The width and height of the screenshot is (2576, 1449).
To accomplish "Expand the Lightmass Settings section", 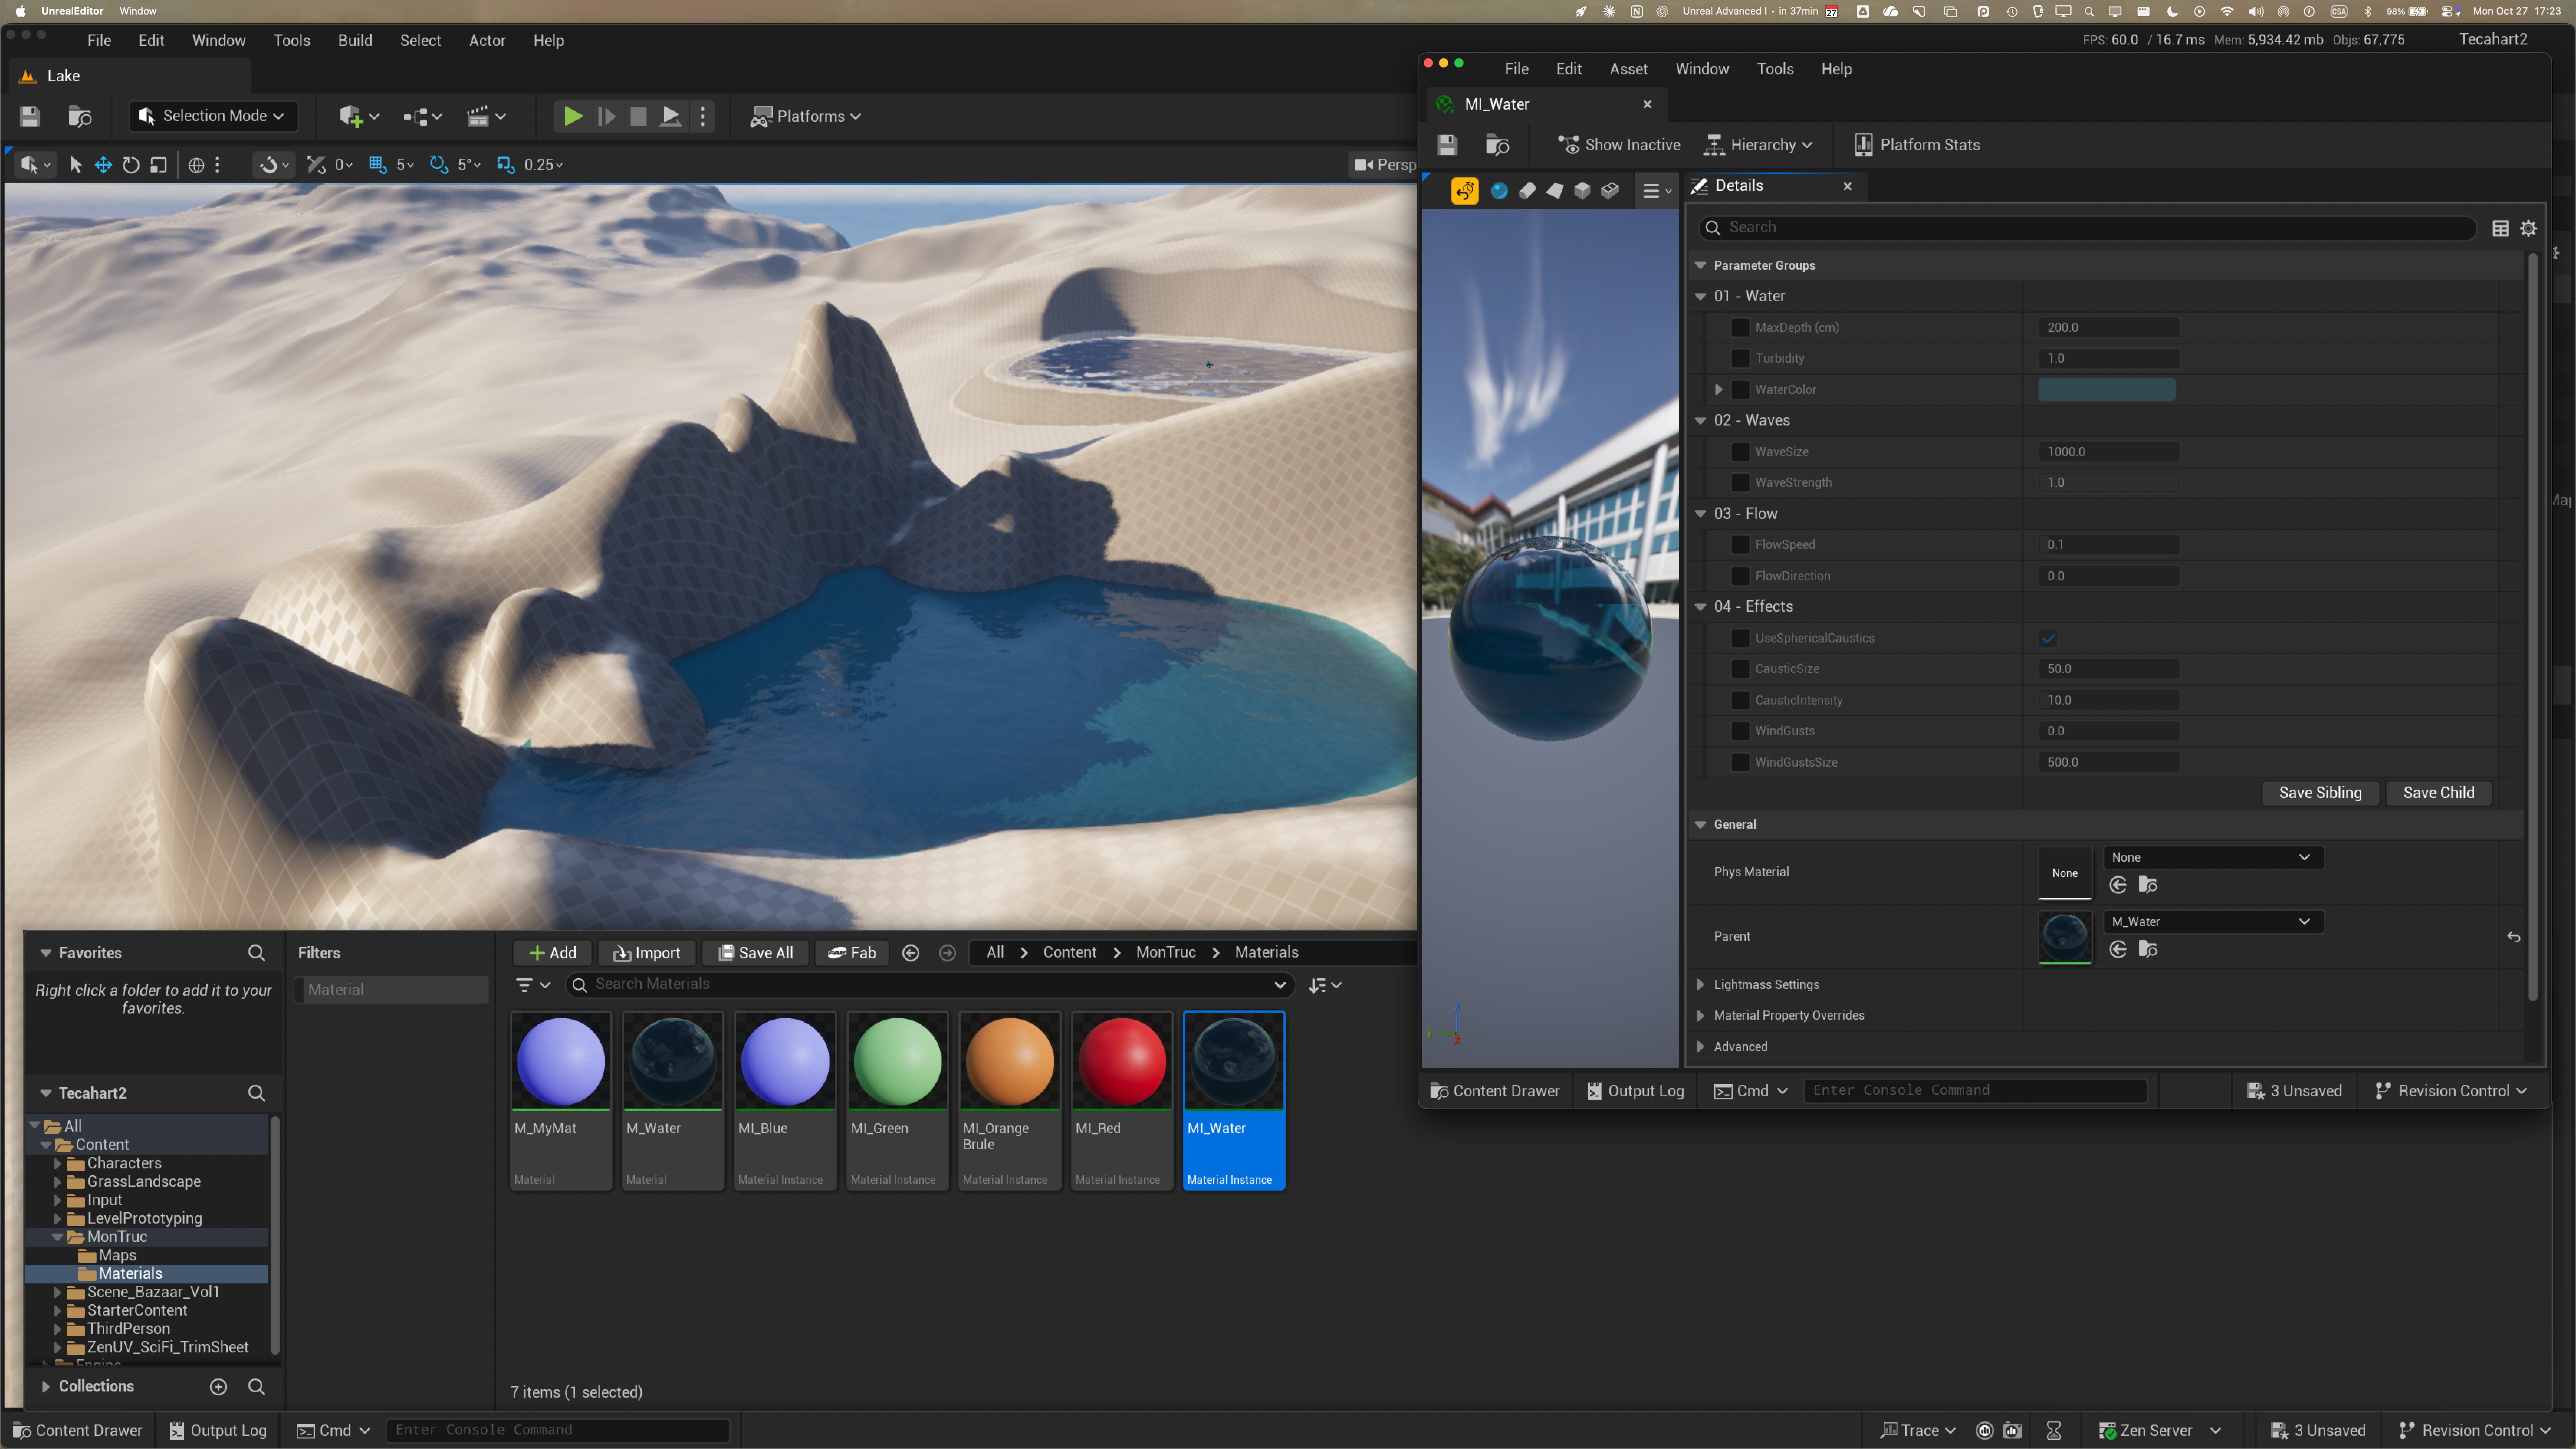I will [x=1700, y=985].
